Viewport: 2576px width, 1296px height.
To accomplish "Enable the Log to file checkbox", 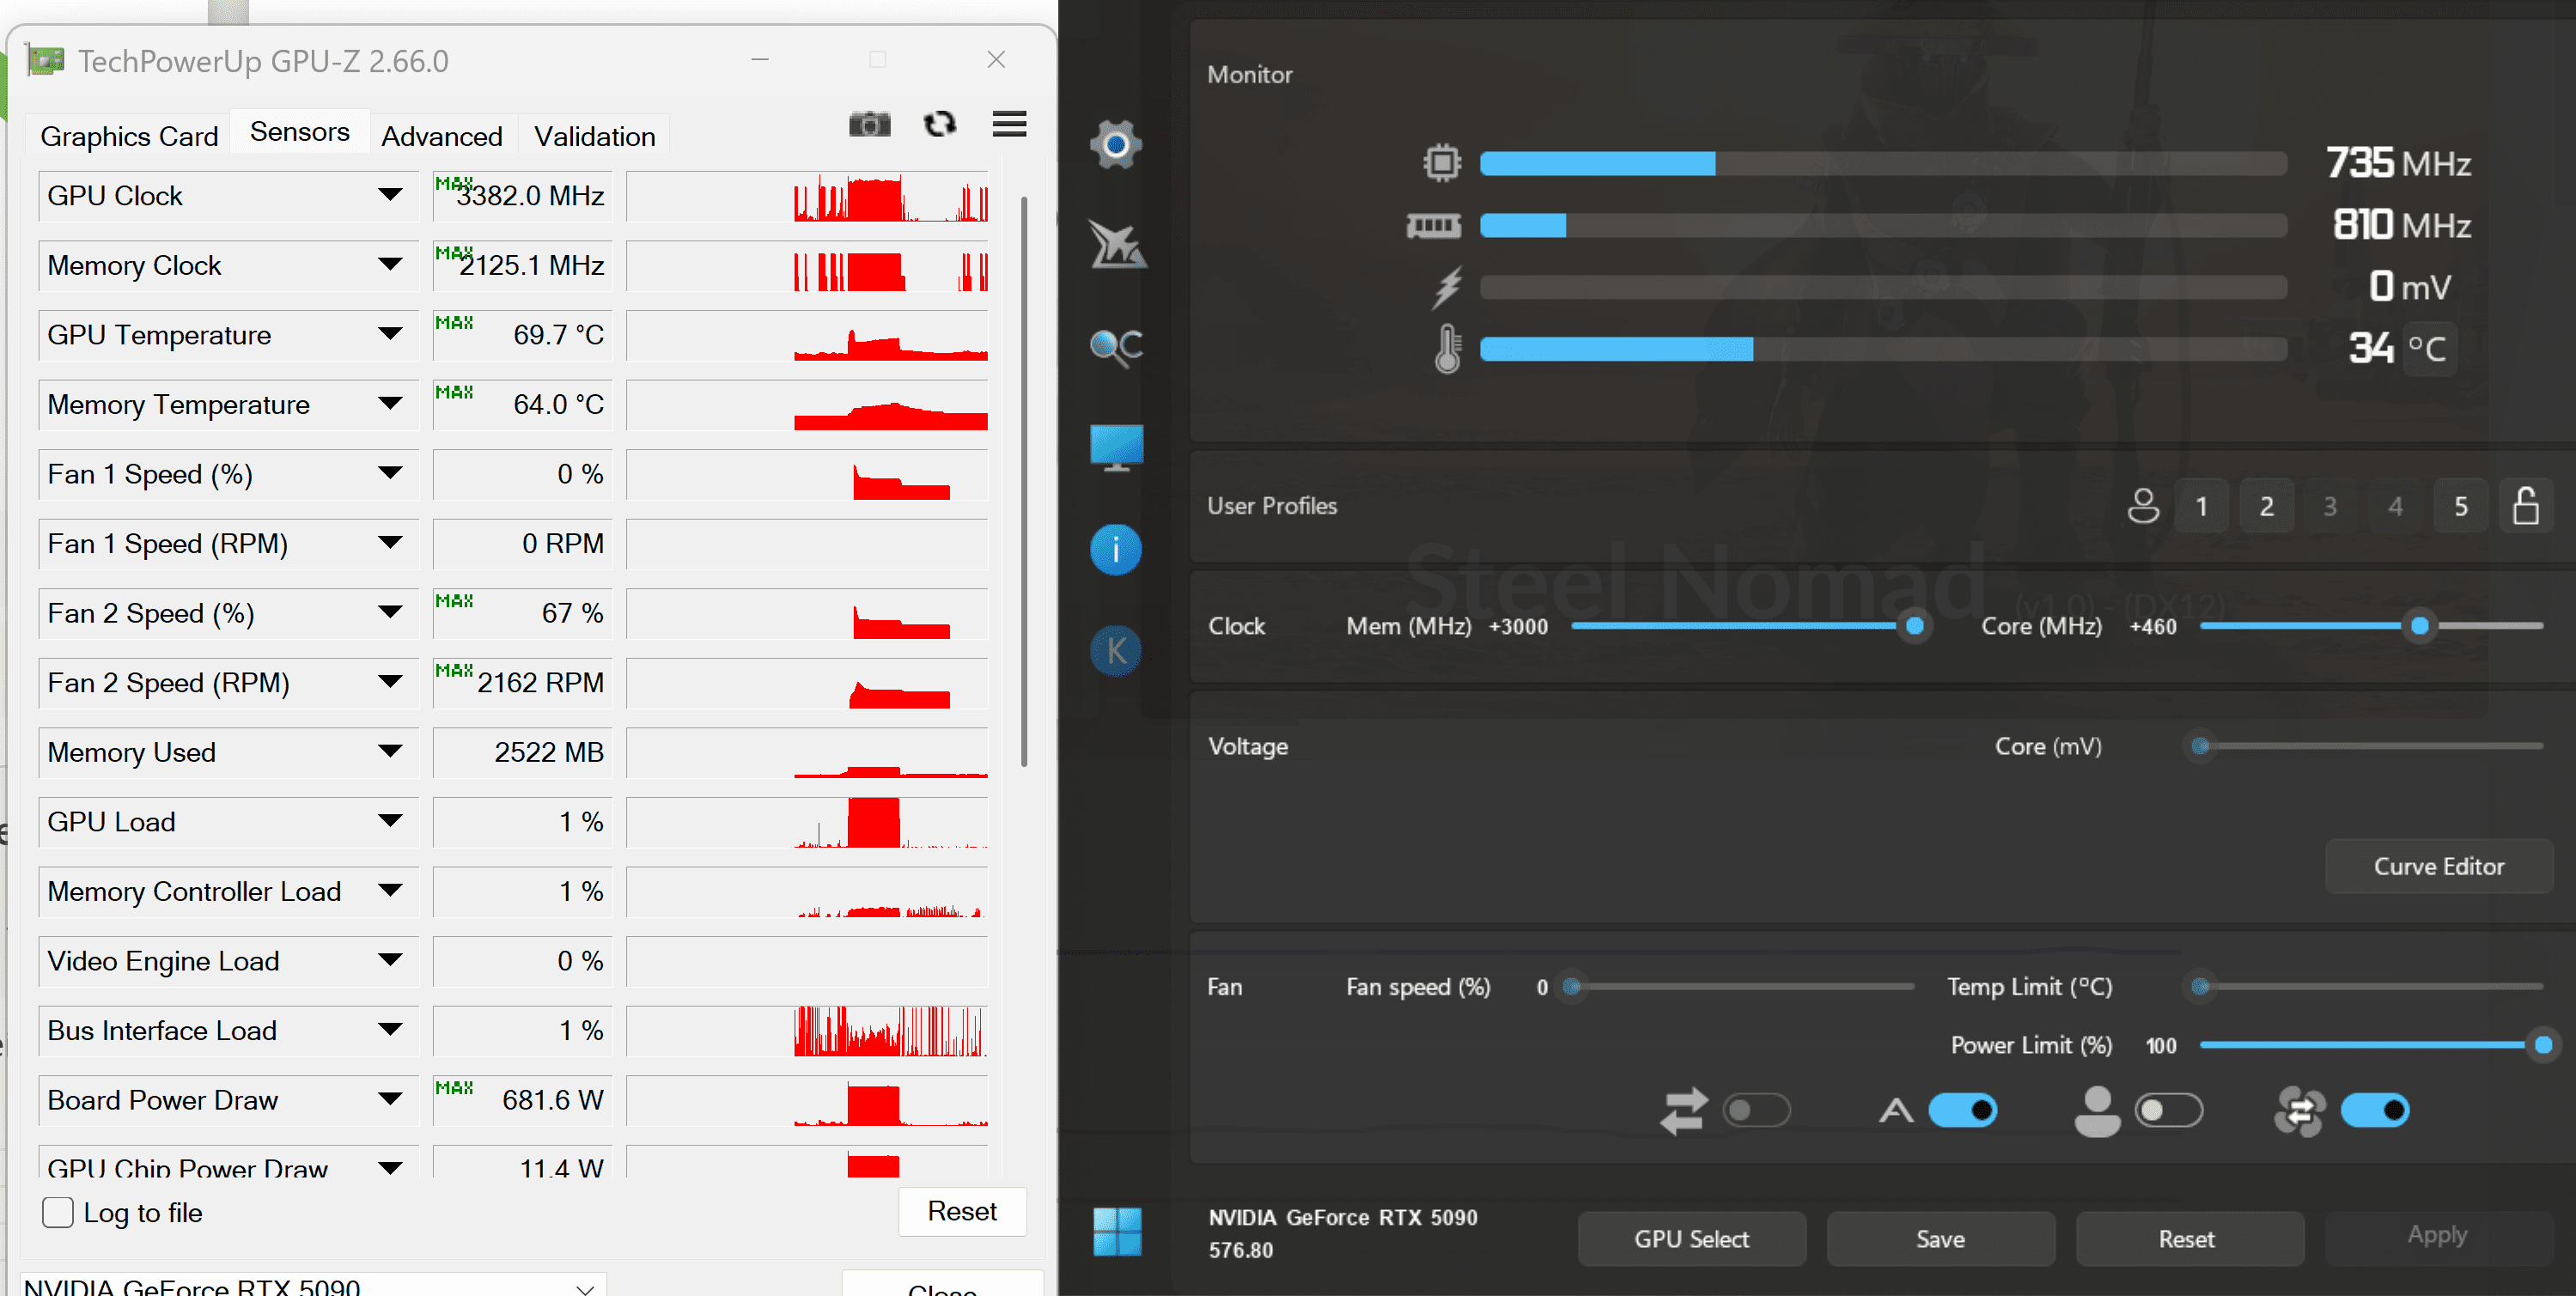I will 58,1212.
